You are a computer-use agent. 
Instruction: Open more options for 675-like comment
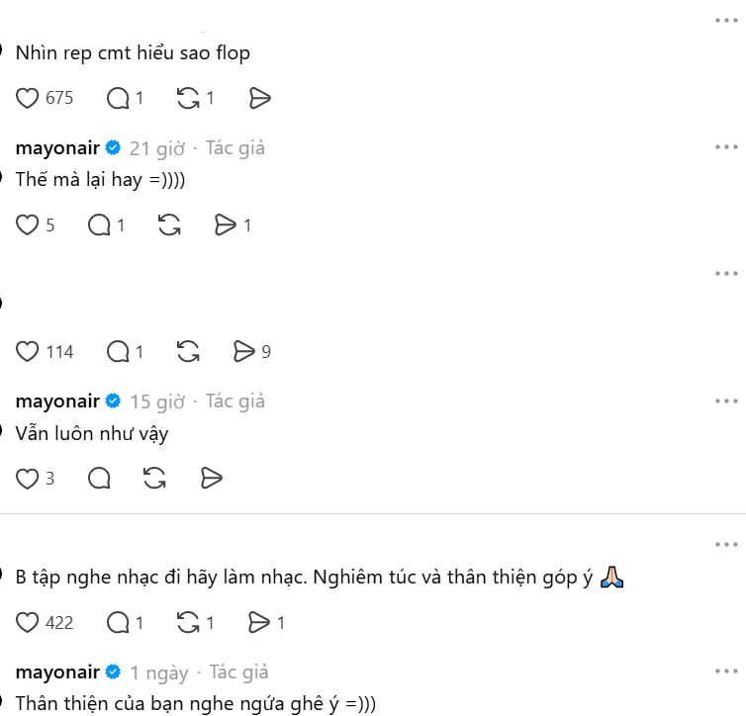(726, 21)
